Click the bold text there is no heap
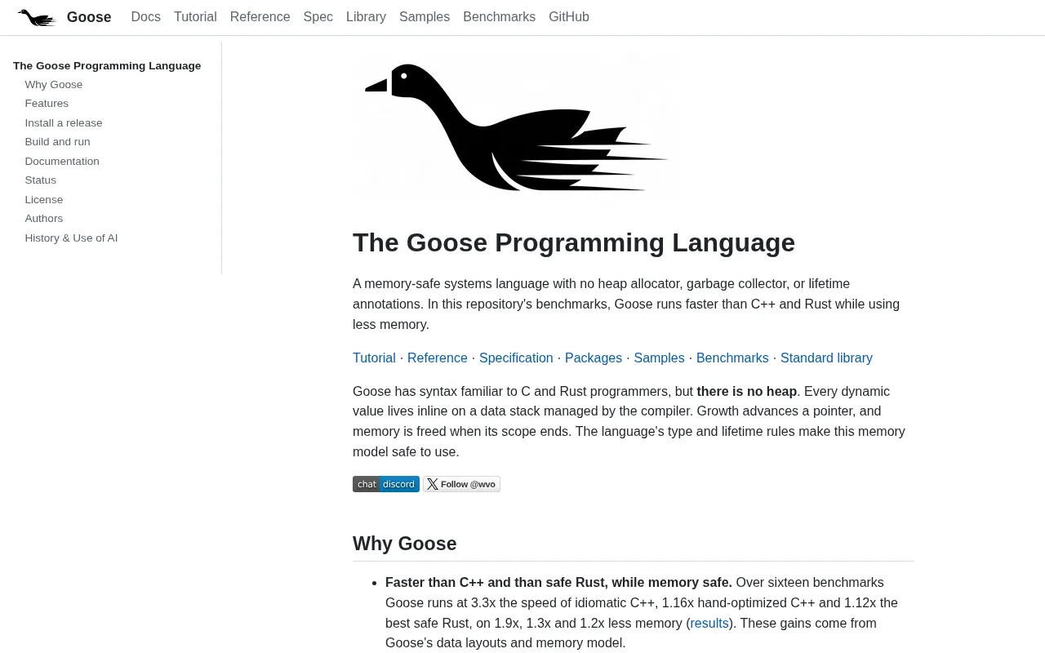This screenshot has width=1045, height=653. click(747, 391)
